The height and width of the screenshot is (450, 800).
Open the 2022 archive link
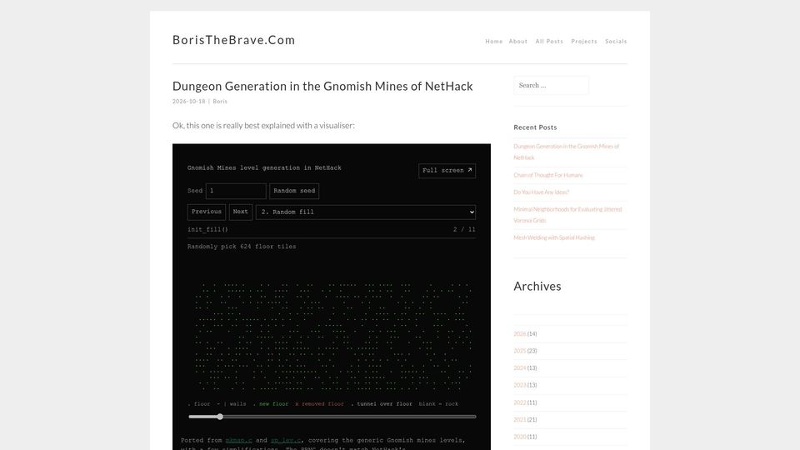pos(519,402)
